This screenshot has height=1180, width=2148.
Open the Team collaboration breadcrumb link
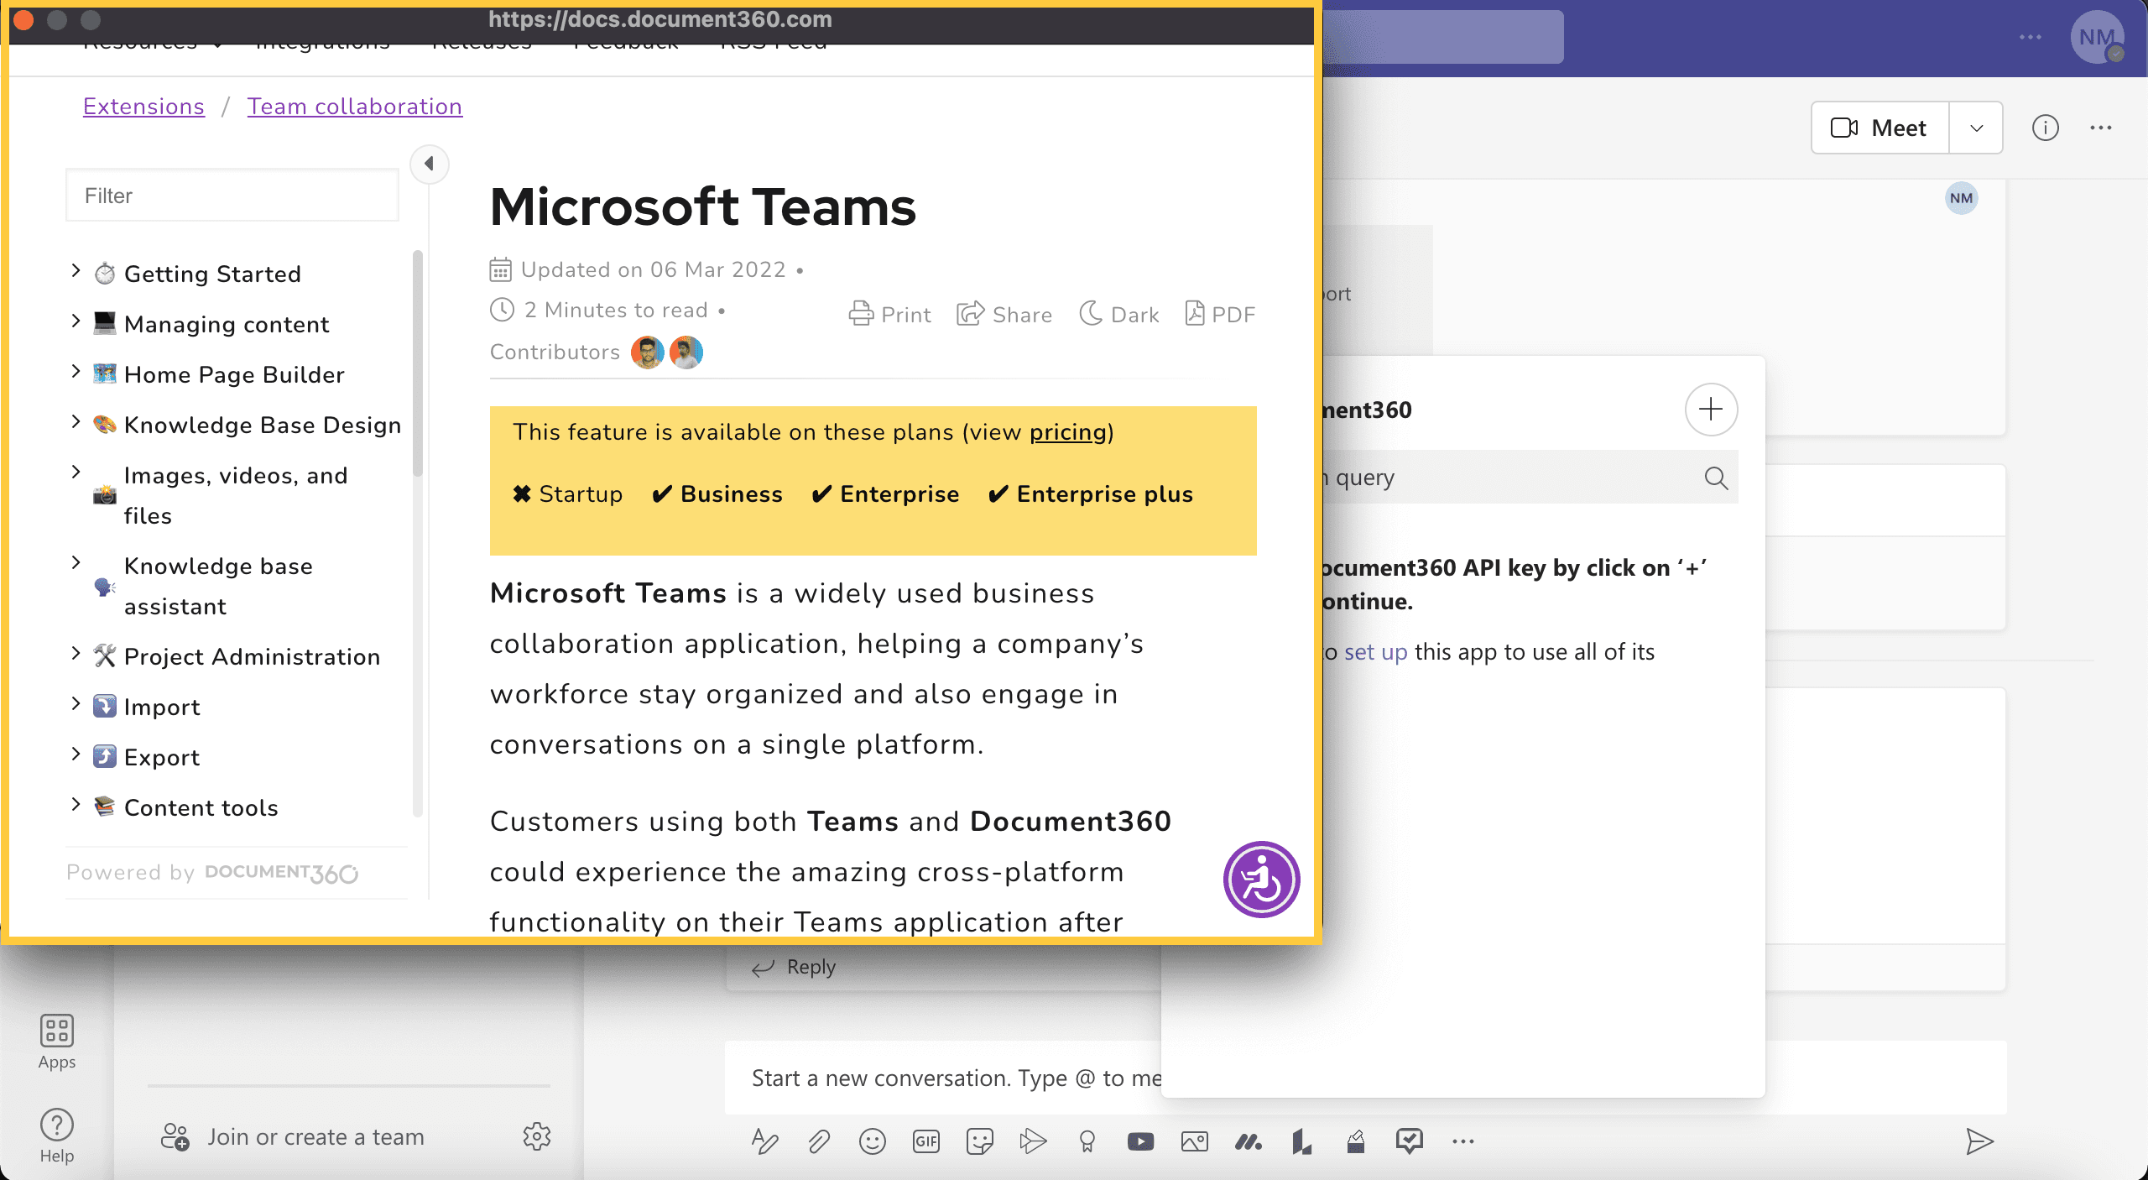354,107
